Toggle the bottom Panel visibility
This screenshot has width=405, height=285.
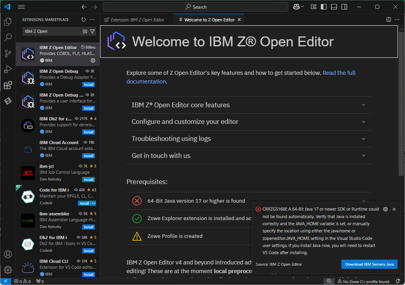click(333, 7)
